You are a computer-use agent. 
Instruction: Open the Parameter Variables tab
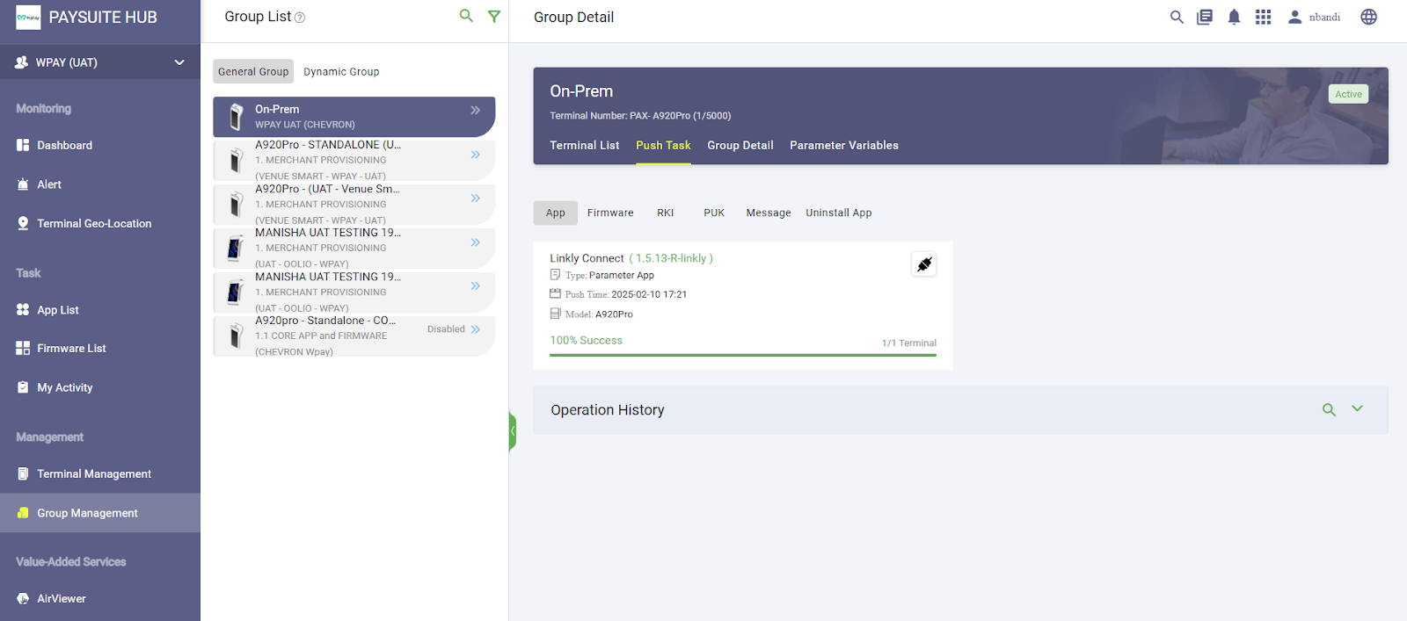[844, 146]
